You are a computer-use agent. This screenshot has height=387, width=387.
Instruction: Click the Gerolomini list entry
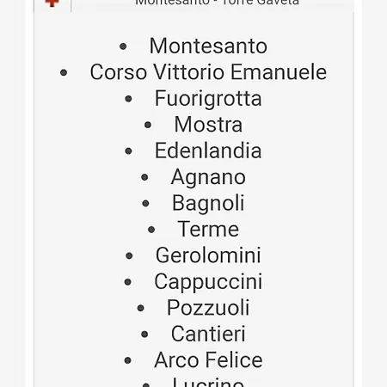208,255
